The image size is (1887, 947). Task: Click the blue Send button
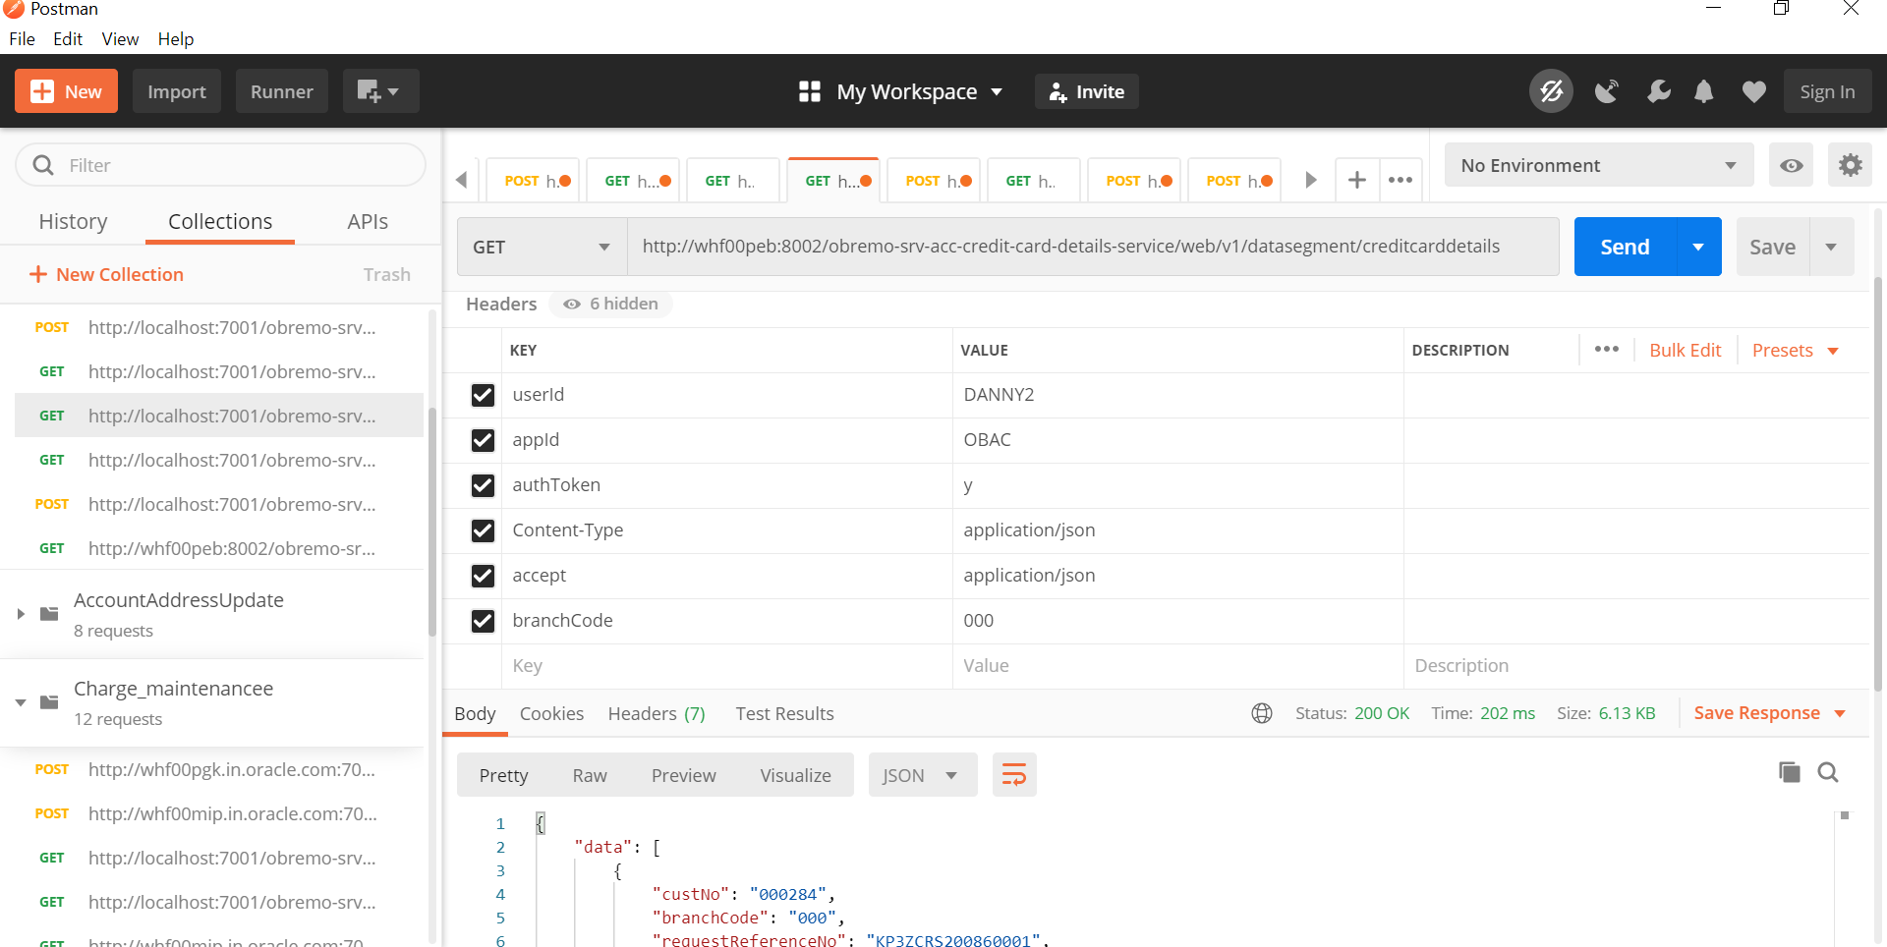pos(1625,247)
